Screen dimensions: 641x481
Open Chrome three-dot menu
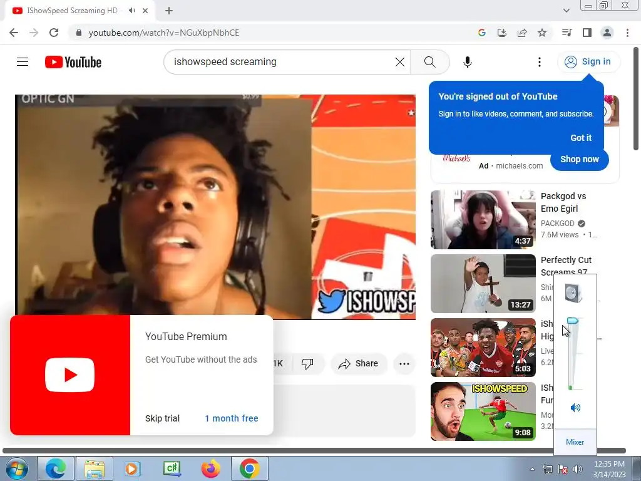tap(627, 33)
